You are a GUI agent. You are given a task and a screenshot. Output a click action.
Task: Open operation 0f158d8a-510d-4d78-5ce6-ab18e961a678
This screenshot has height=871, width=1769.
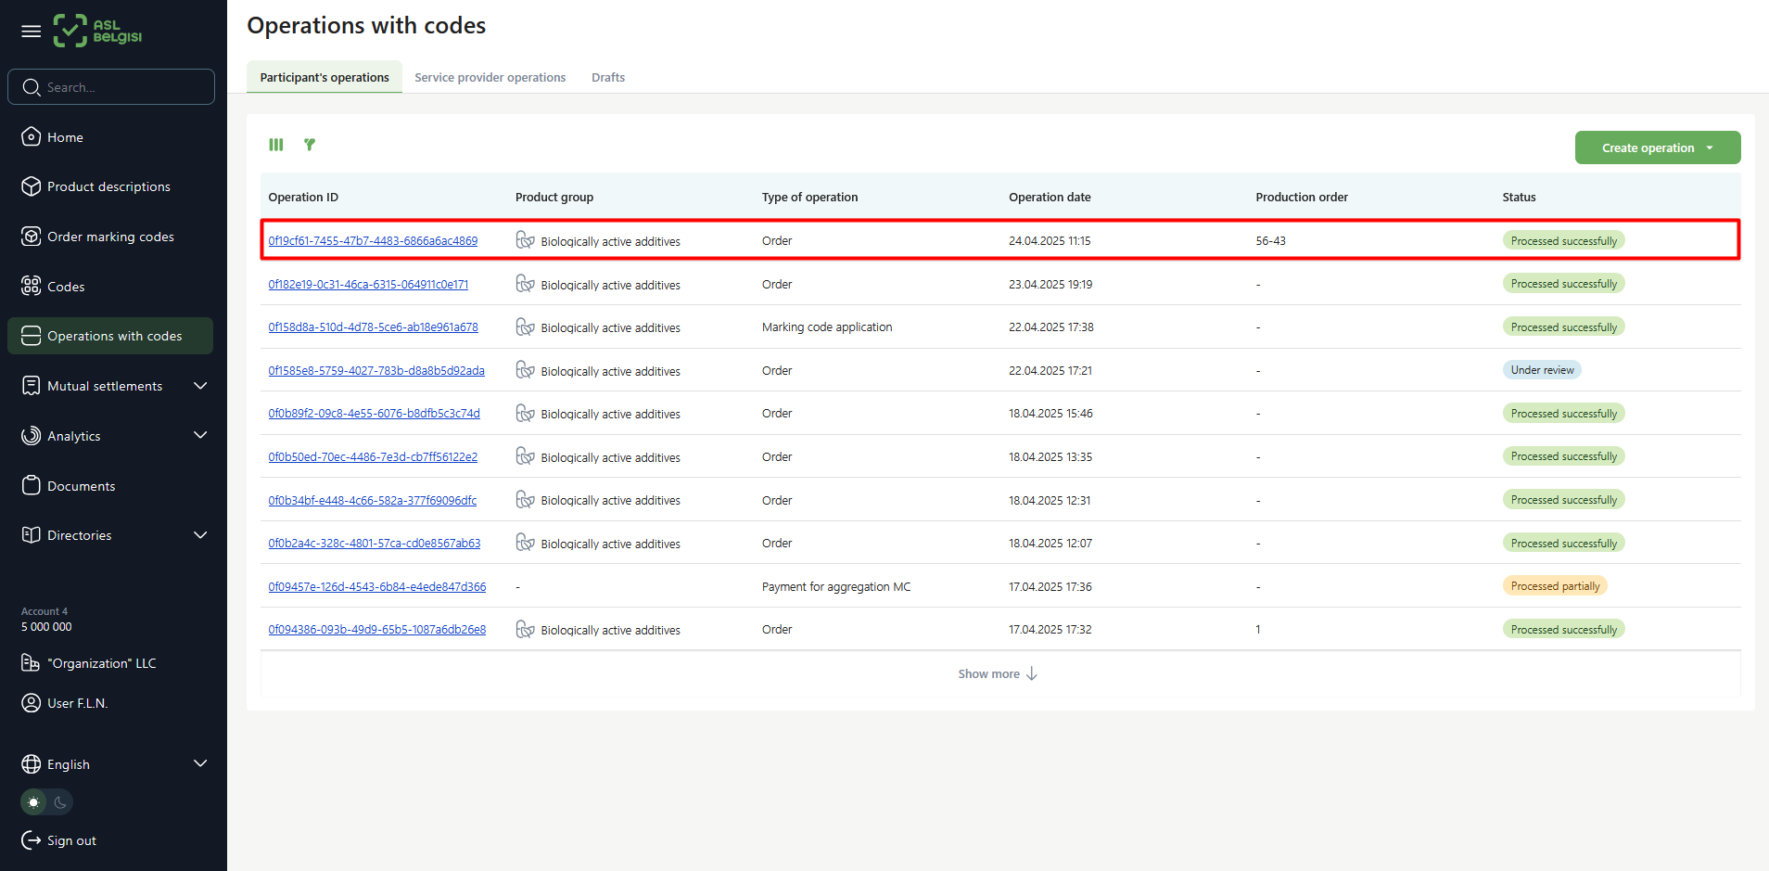pyautogui.click(x=373, y=327)
